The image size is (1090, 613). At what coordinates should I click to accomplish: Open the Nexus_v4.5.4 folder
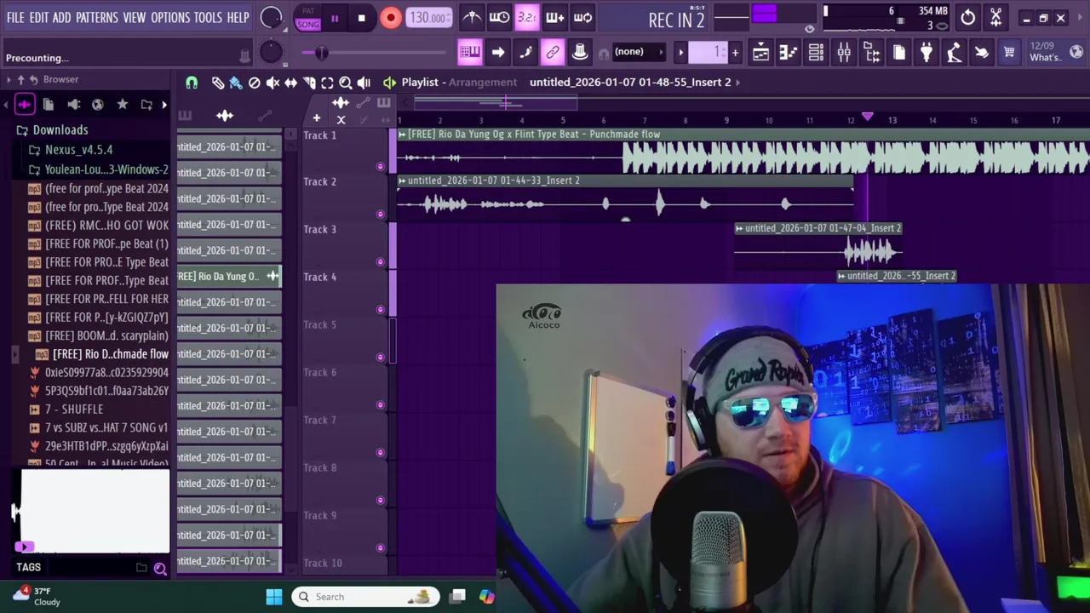point(77,150)
